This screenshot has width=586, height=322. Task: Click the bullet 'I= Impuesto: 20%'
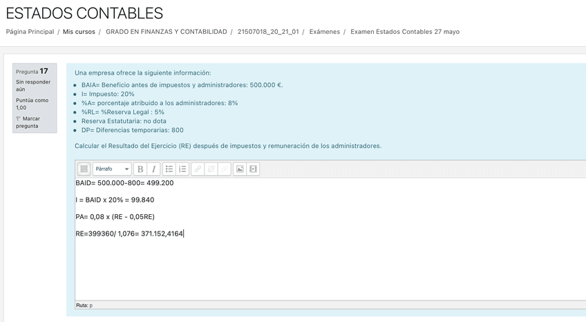(108, 94)
